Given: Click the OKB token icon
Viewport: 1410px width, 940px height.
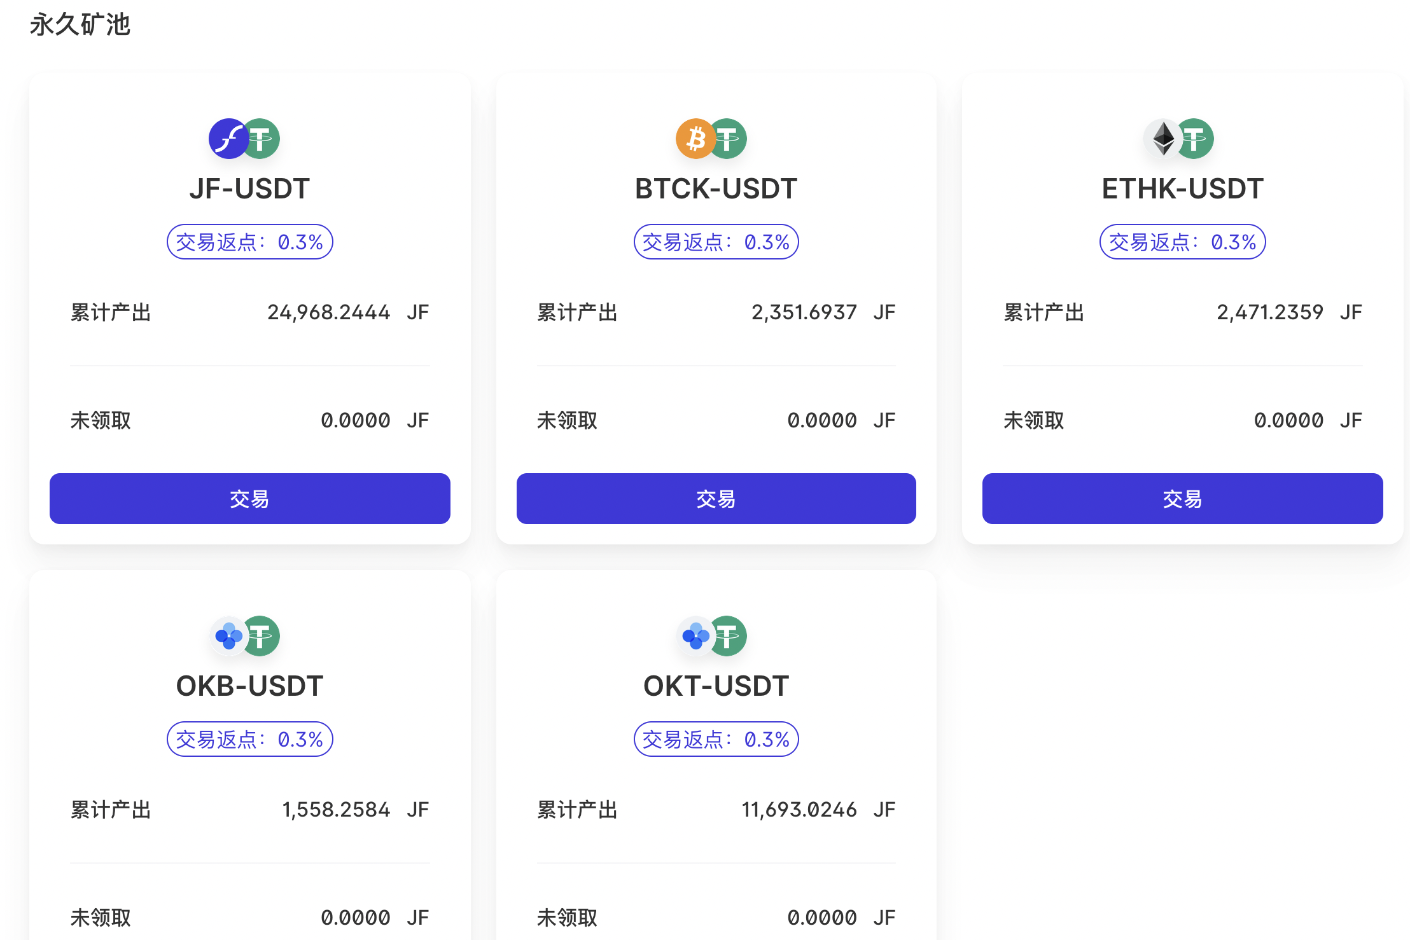Looking at the screenshot, I should pos(228,636).
